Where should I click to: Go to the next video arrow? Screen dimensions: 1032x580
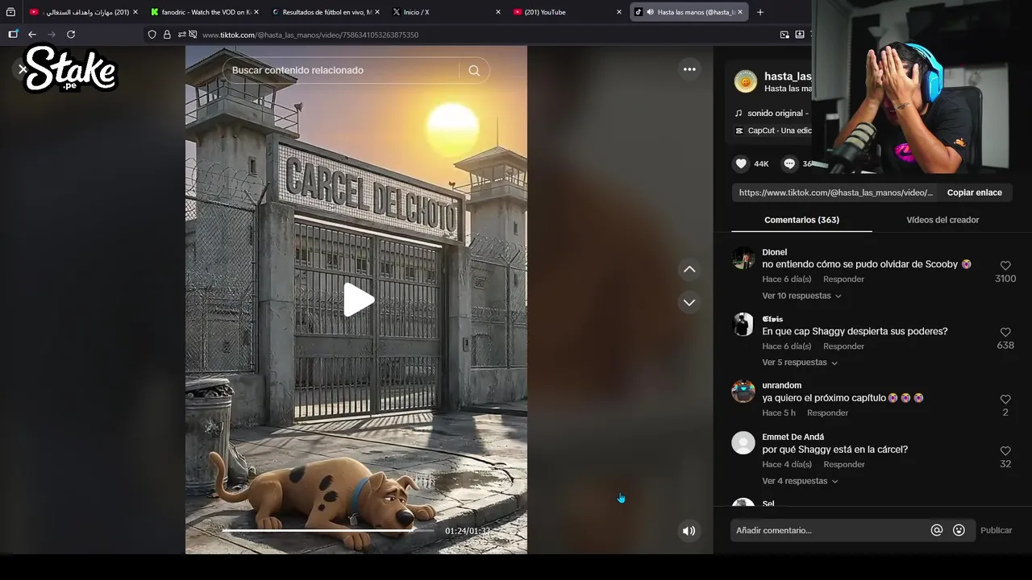pyautogui.click(x=689, y=302)
